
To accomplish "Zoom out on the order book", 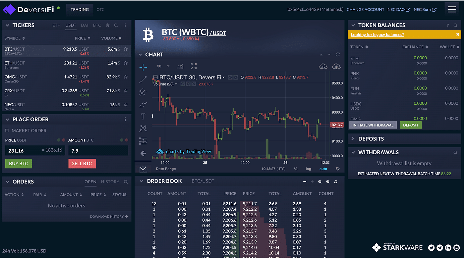I will pos(320,181).
